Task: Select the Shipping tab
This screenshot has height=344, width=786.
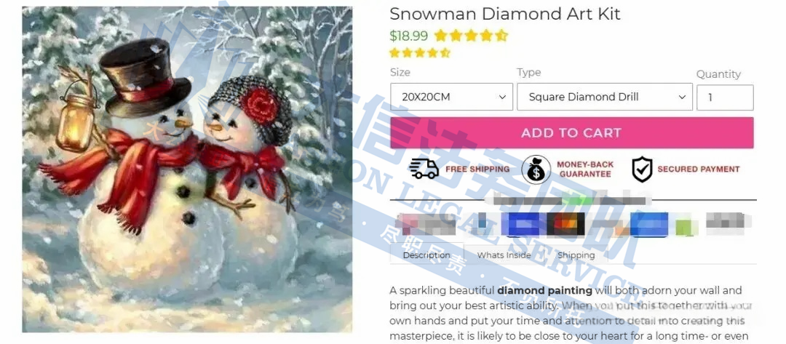Action: point(576,255)
